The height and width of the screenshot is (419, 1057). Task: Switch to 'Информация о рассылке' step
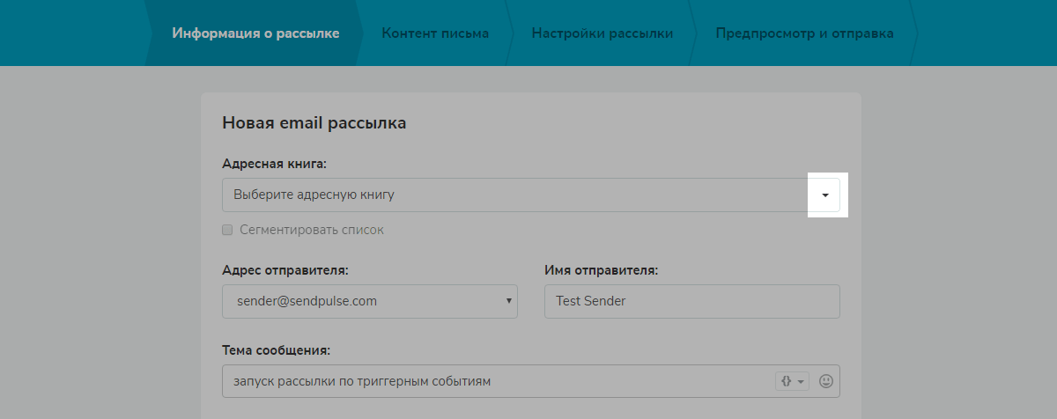point(255,33)
